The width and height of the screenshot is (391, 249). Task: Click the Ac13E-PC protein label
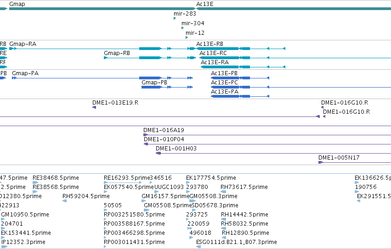point(224,83)
